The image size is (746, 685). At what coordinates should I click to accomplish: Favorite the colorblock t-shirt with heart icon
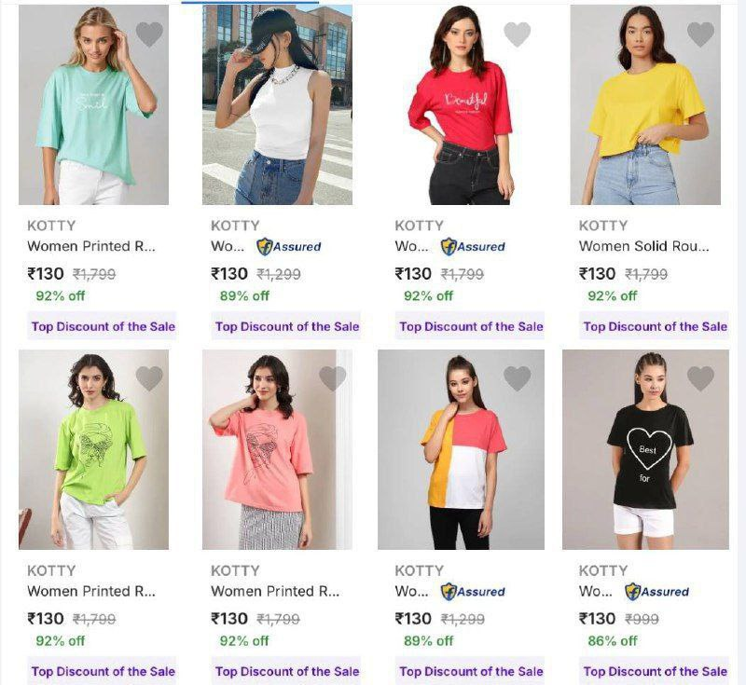[x=518, y=378]
